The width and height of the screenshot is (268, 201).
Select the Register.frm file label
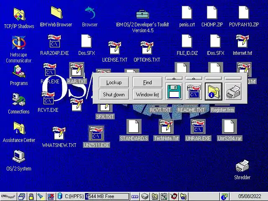[222, 110]
